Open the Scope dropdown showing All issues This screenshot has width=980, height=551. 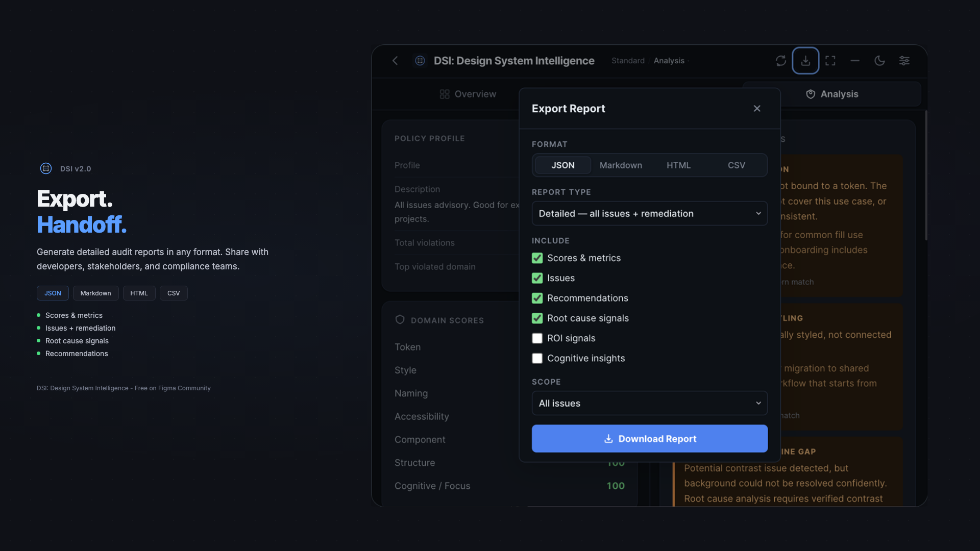[x=649, y=403]
